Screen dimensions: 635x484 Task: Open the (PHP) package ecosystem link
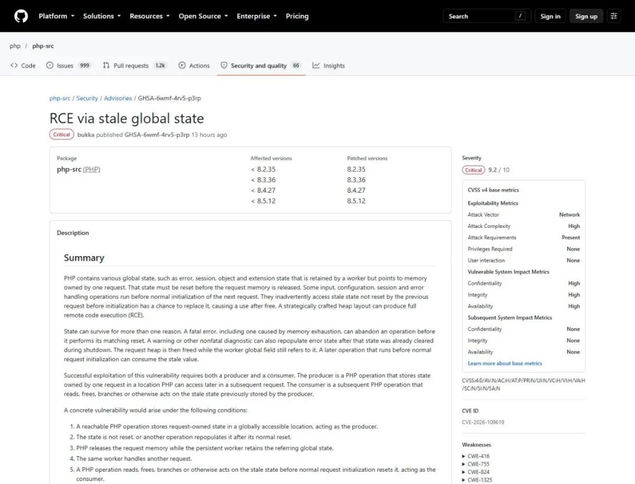92,169
